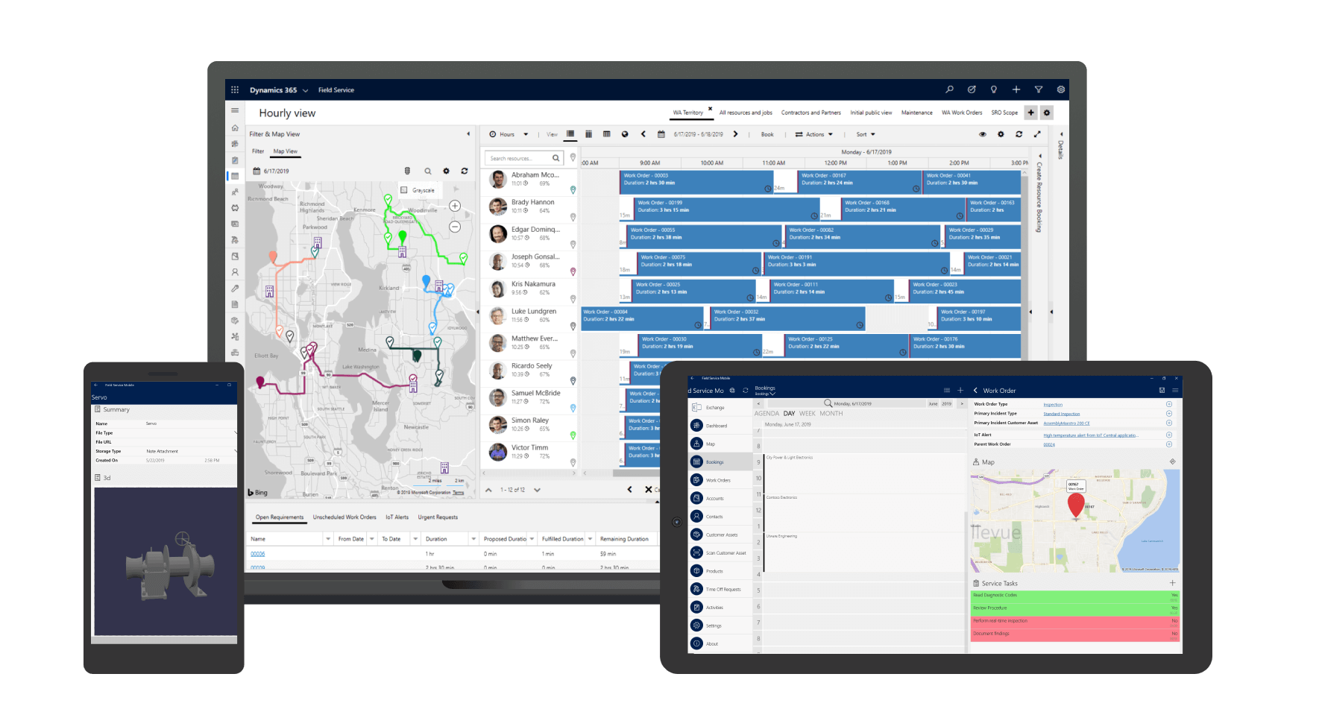Expand schedule board to full screen

(x=1037, y=134)
